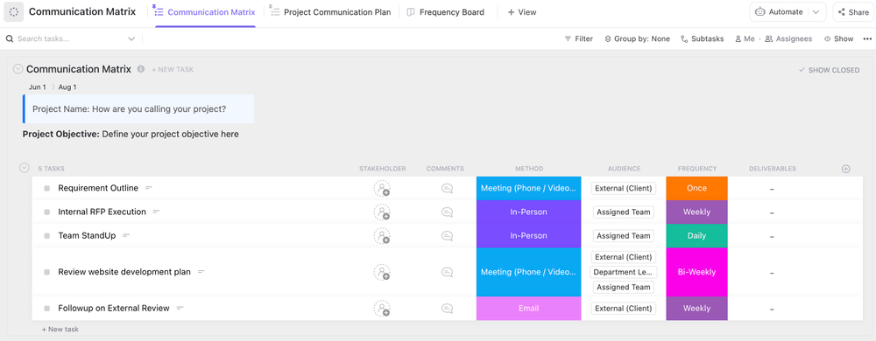Click the Jun 1 start date
The image size is (876, 341).
point(38,87)
